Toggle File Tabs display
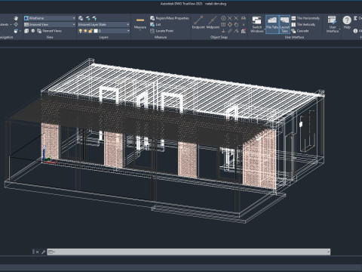Screen dimensions: 362x272 (272, 24)
